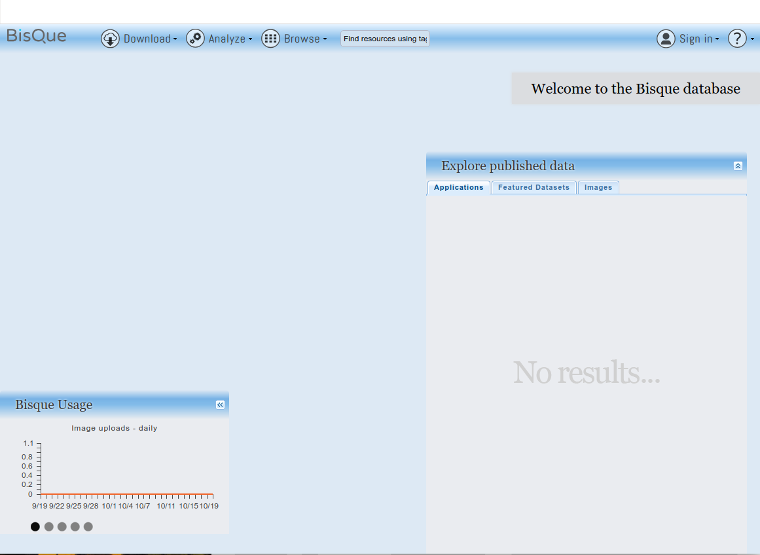Click the Help question mark icon

(737, 39)
